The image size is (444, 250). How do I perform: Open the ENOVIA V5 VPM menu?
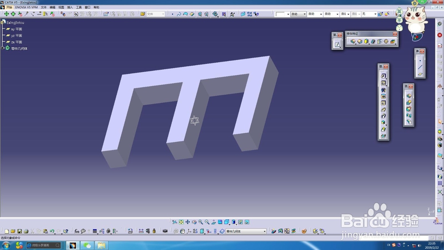[26, 7]
